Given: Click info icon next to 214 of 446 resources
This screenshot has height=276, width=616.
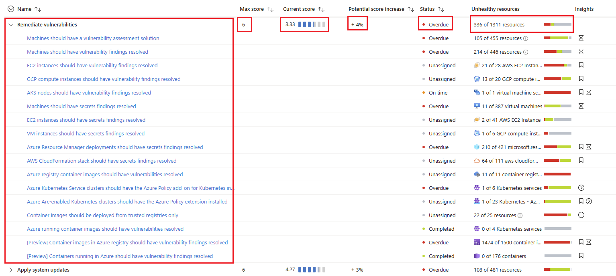Looking at the screenshot, I should click(x=526, y=52).
